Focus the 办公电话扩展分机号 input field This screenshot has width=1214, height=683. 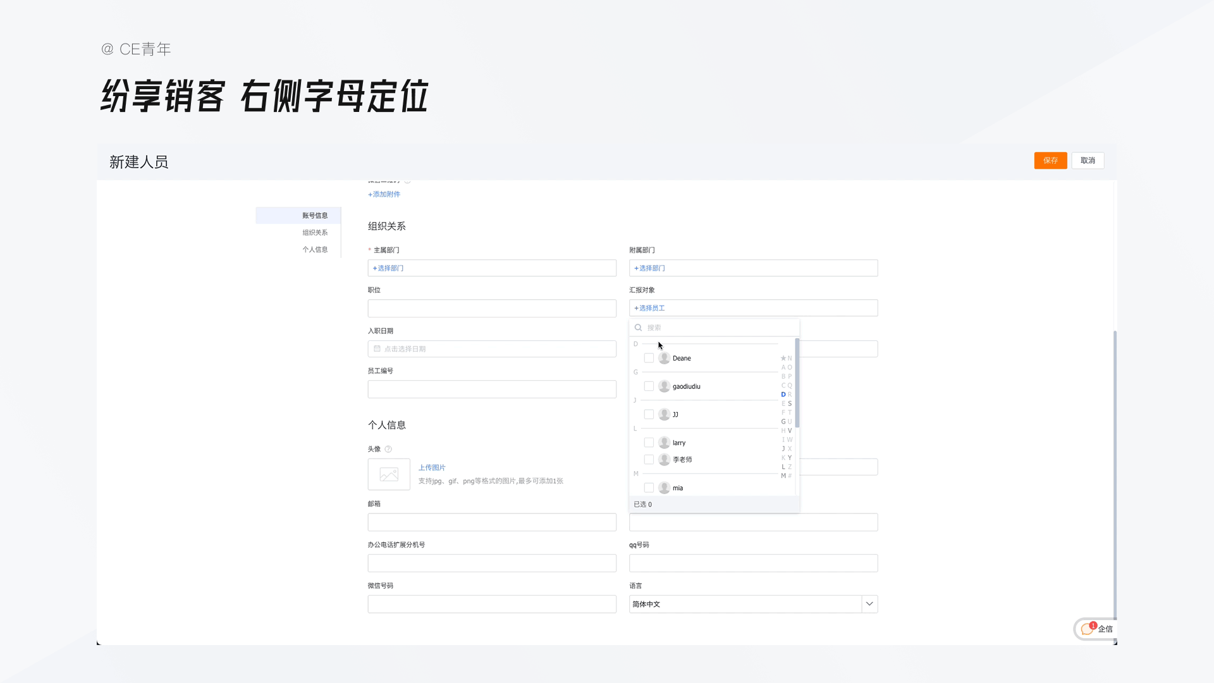[492, 563]
